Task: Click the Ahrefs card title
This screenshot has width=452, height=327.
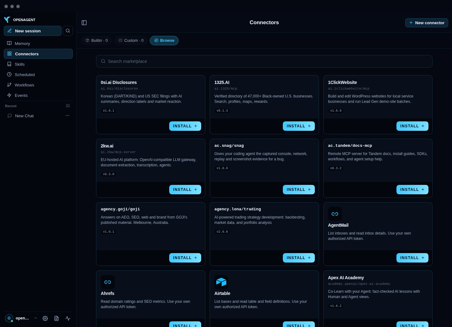Action: pyautogui.click(x=107, y=293)
